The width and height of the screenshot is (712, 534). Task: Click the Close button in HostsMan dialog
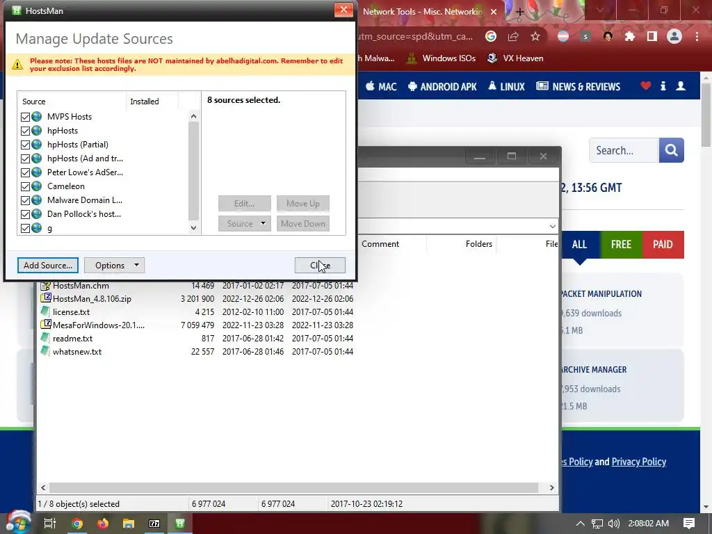[x=320, y=265]
